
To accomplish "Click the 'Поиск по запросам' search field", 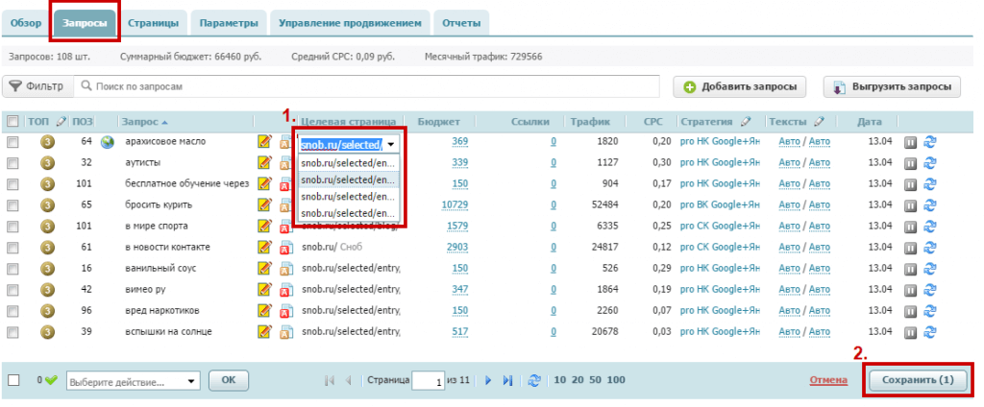I will (x=366, y=86).
